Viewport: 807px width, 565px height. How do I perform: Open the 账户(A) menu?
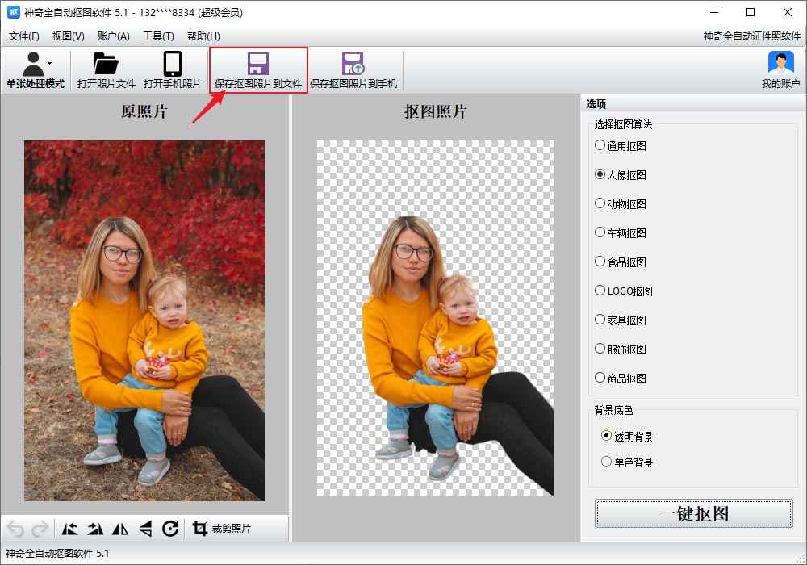click(x=113, y=36)
